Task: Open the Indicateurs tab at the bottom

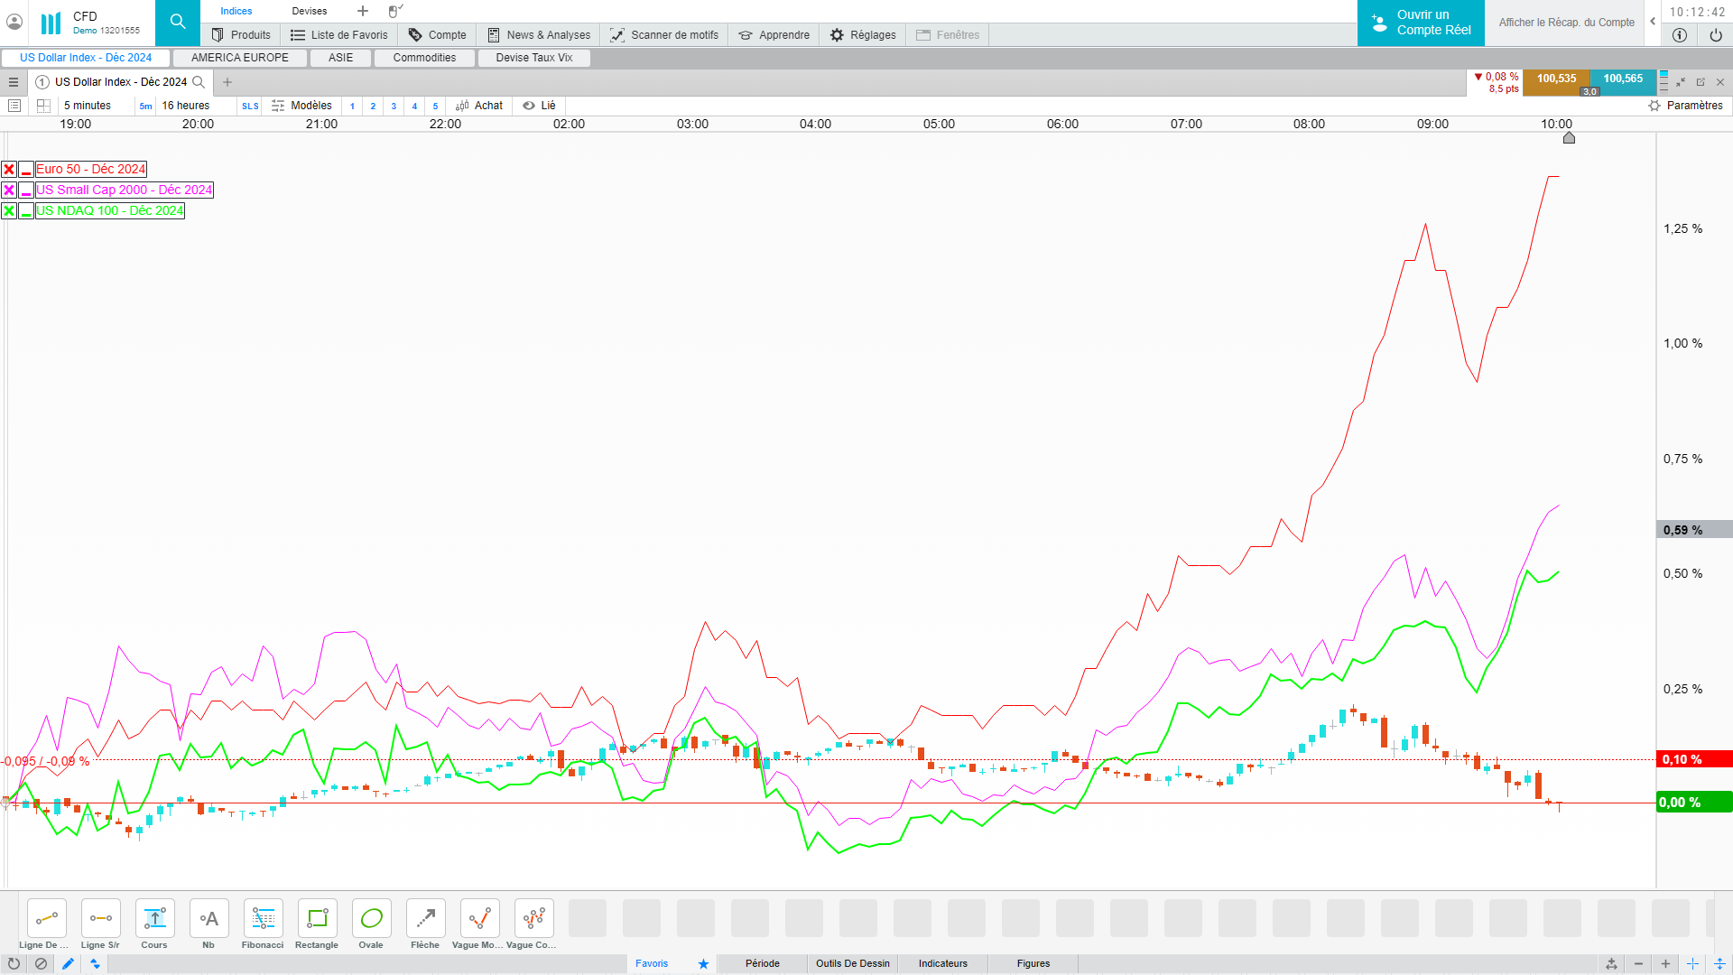Action: pyautogui.click(x=942, y=964)
